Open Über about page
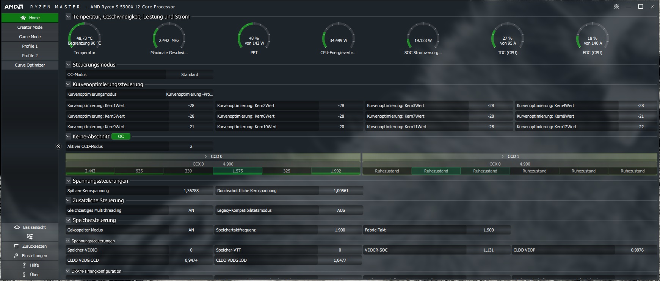The image size is (660, 281). (30, 275)
